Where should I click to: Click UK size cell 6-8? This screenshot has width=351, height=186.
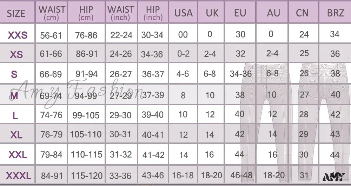(210, 74)
